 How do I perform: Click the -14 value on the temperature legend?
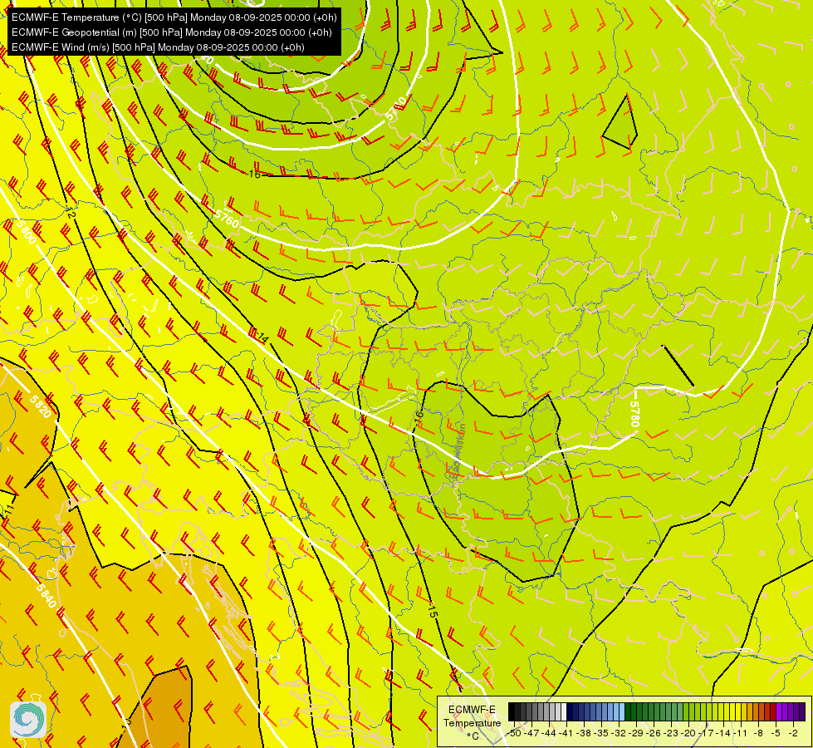pos(724,733)
